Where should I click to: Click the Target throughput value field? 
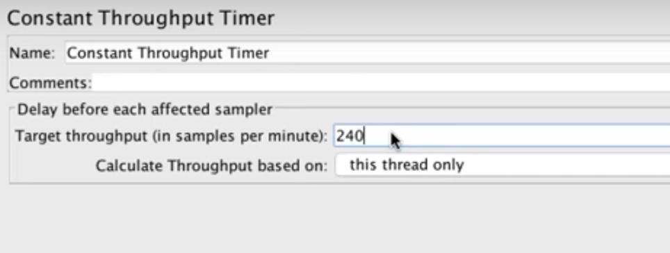point(502,136)
